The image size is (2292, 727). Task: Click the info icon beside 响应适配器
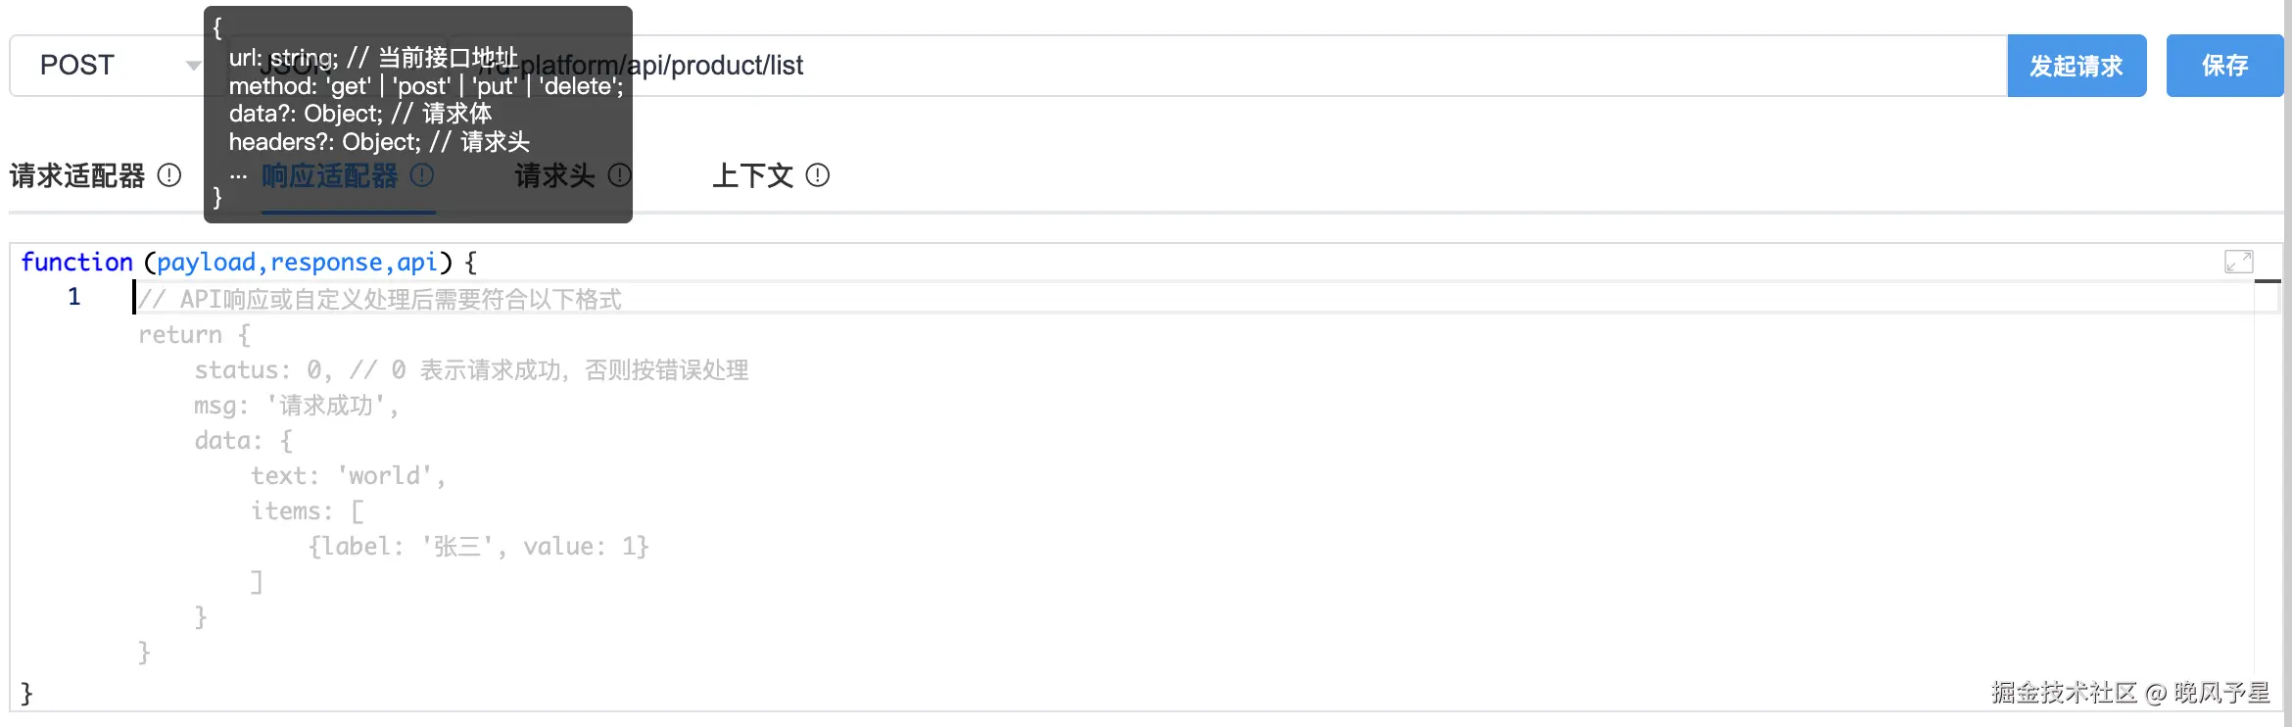(422, 175)
